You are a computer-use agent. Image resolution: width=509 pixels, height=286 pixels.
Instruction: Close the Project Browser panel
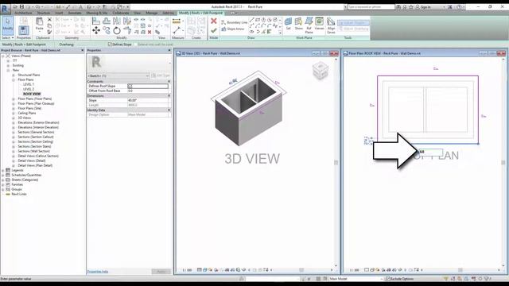click(82, 50)
